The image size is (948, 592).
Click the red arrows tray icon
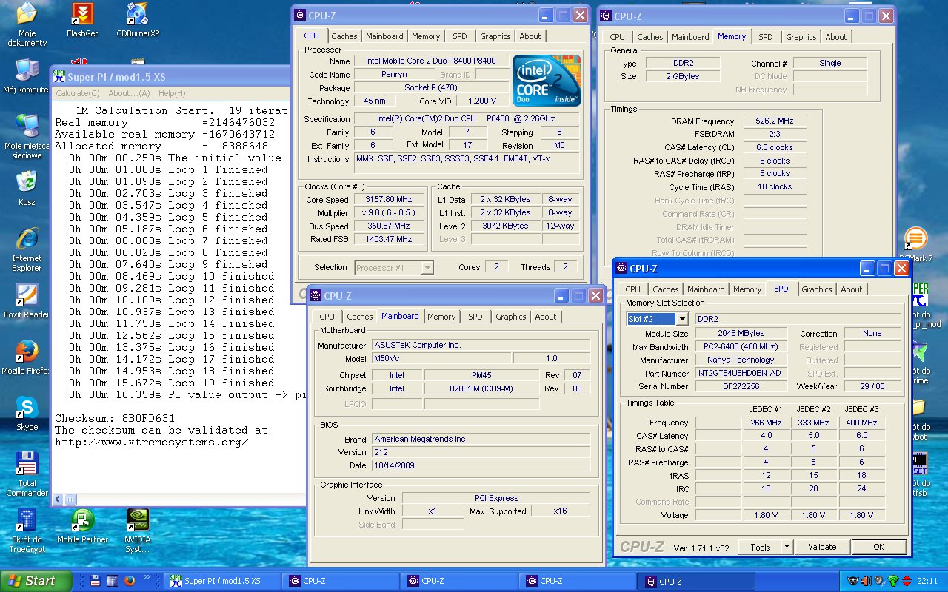[x=907, y=581]
